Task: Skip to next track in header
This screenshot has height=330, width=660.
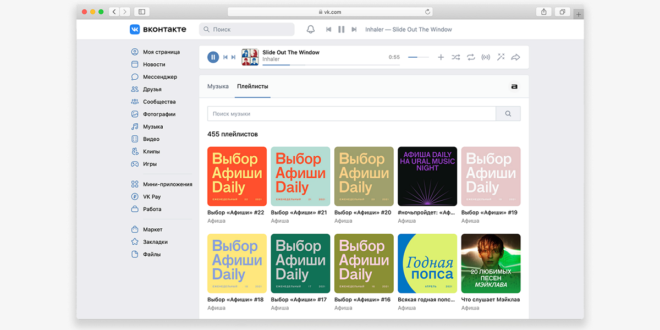Action: pyautogui.click(x=354, y=29)
